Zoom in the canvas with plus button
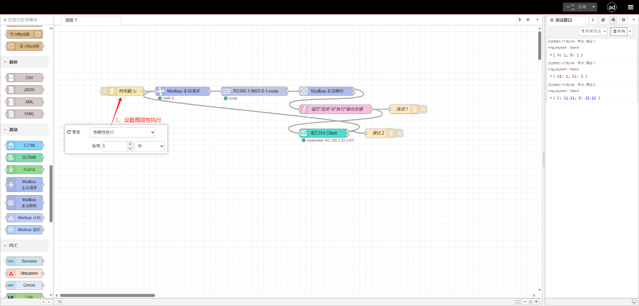Viewport: 639px width, 306px height. coord(536,302)
